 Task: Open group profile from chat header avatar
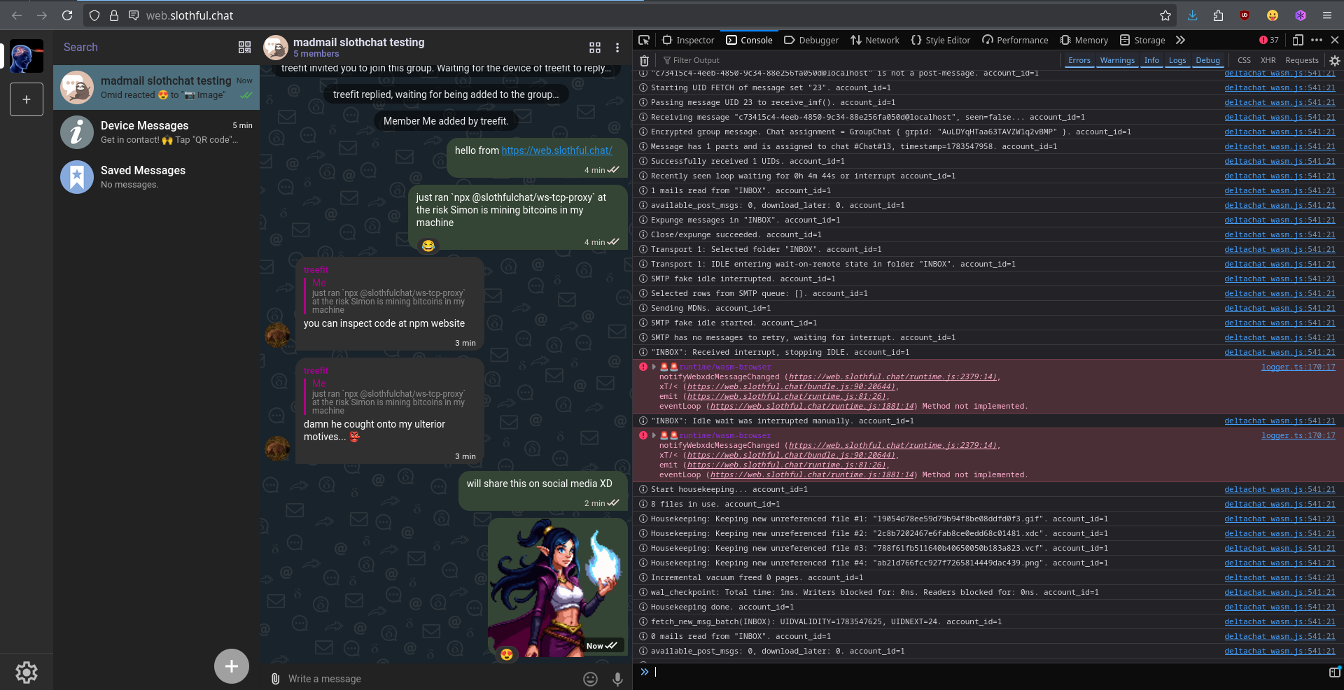tap(276, 48)
